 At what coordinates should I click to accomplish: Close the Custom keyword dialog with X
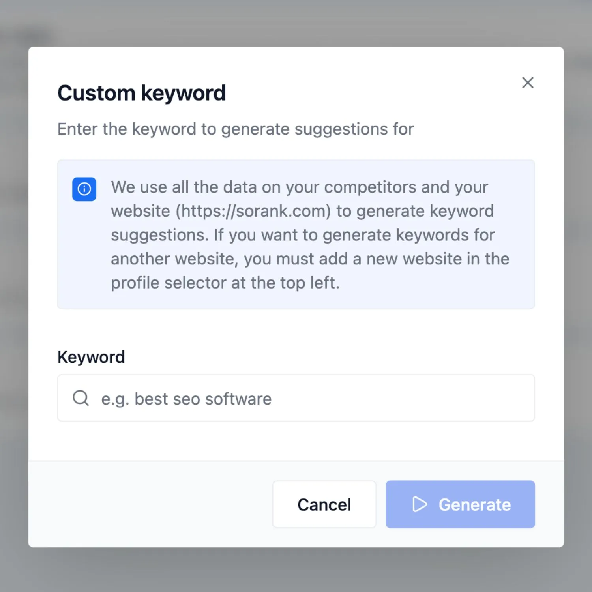(528, 82)
